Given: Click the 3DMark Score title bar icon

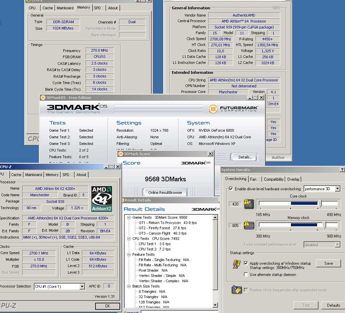Looking at the screenshot, I should click(120, 154).
